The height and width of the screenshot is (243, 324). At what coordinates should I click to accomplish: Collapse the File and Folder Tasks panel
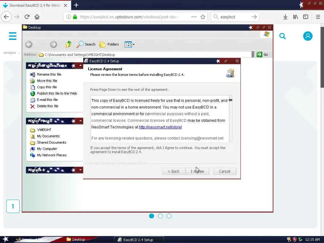click(x=80, y=65)
